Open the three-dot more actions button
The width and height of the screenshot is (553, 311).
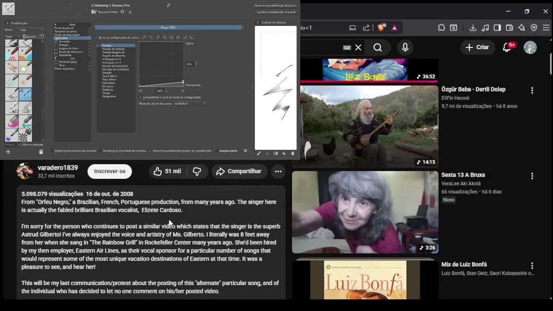[x=278, y=171]
